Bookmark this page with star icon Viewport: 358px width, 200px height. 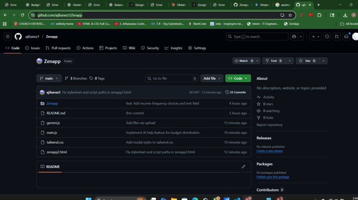[290, 15]
